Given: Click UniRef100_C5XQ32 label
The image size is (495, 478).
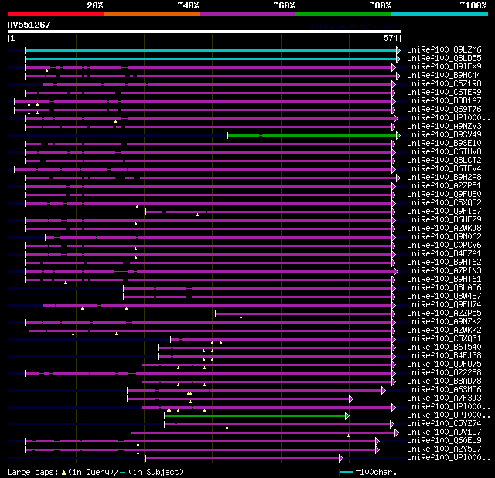Looking at the screenshot, I should pyautogui.click(x=444, y=203).
